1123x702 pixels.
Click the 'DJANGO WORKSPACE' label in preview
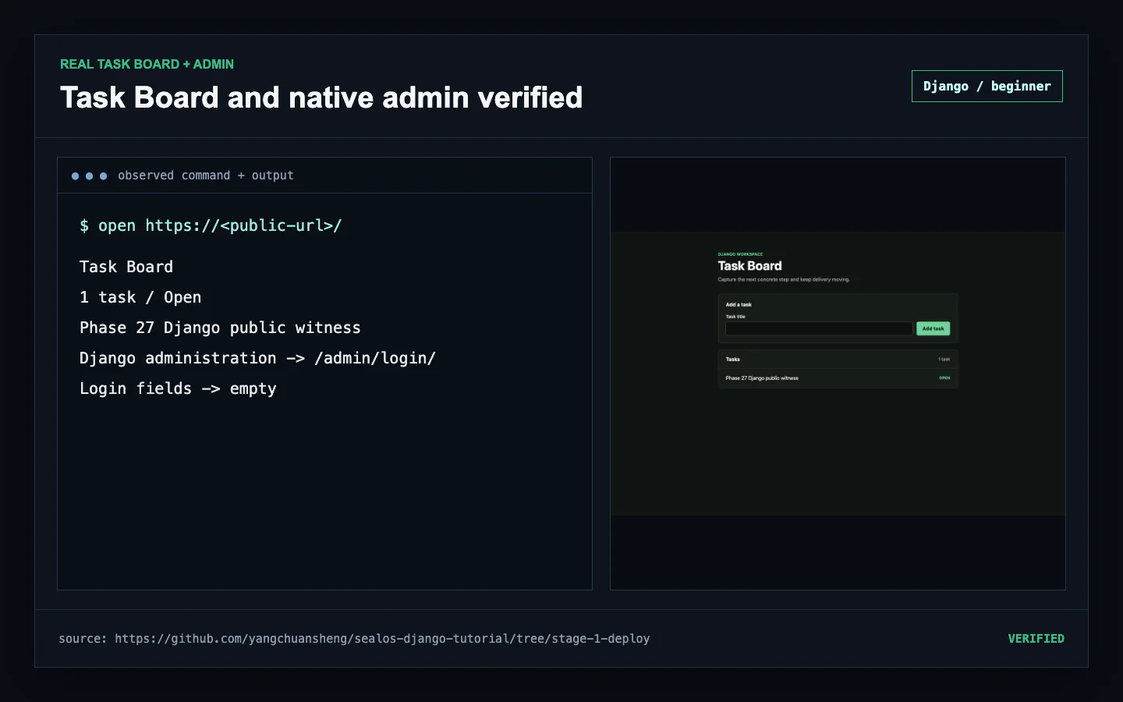tap(740, 254)
